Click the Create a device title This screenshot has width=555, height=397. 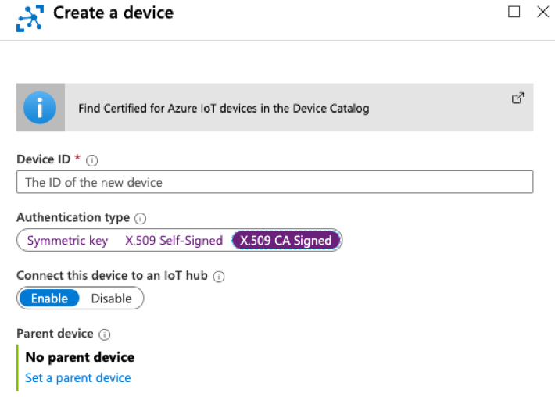coord(113,13)
